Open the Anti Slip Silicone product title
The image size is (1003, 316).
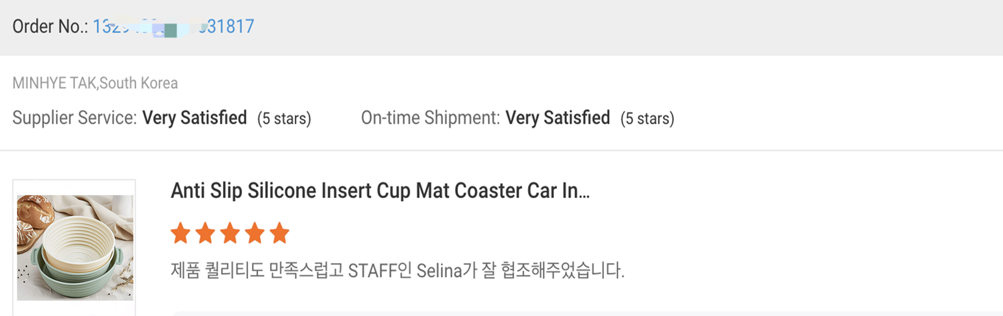[x=380, y=191]
